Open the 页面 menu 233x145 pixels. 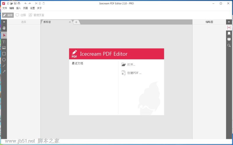pos(25,8)
